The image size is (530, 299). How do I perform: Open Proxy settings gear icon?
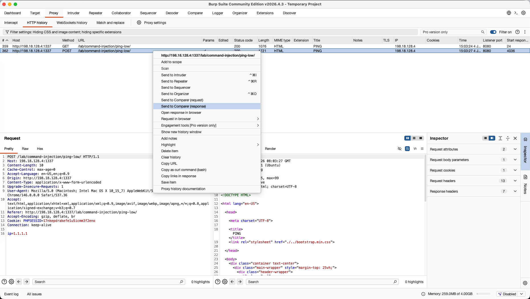point(139,22)
